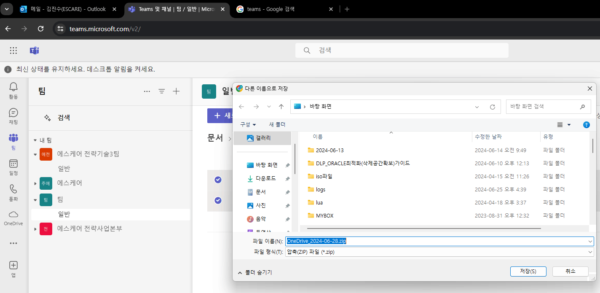Click the filter icon in teams panel
Viewport: 600px width, 293px height.
[161, 91]
